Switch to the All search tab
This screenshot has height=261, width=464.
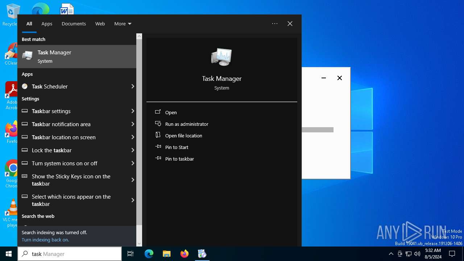coord(29,24)
